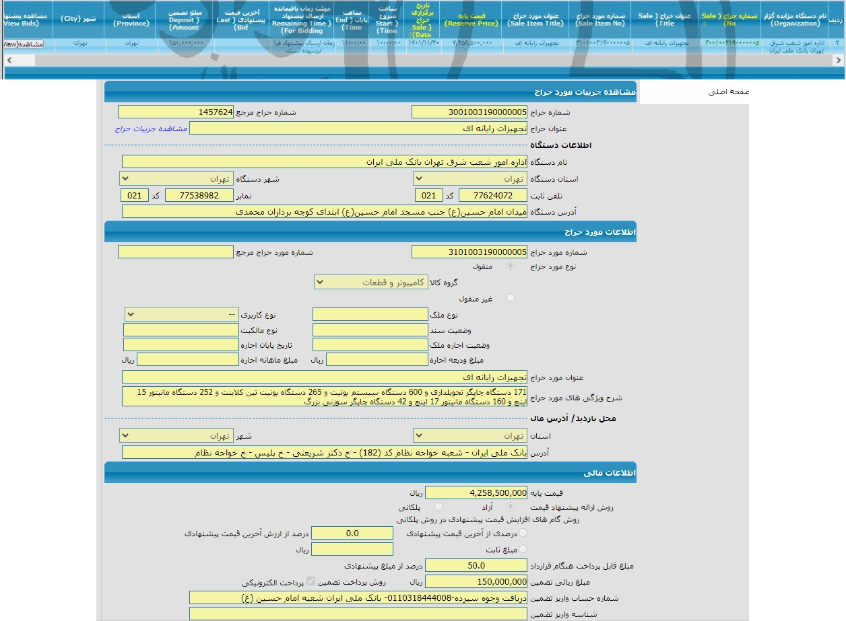
Task: Choose the پلکانی price offer method
Action: [438, 506]
